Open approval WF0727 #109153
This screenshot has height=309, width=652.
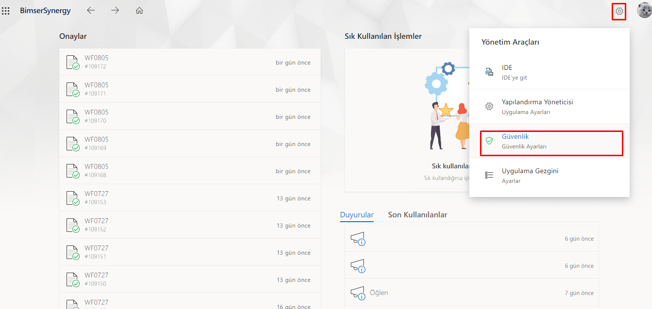click(x=190, y=198)
